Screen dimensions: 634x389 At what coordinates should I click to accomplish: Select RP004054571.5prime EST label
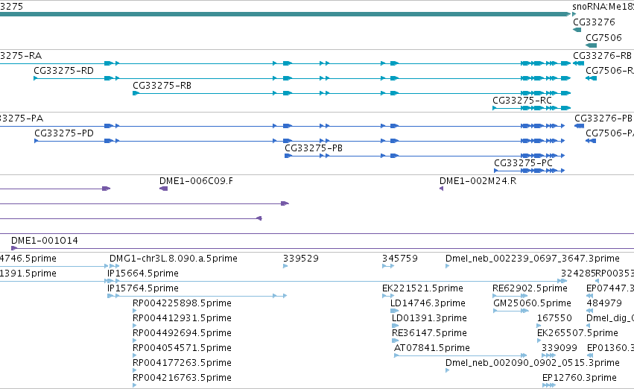pos(182,349)
